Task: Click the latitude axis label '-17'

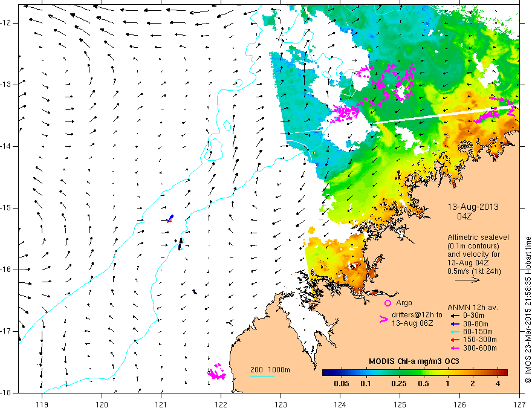Action: [6, 331]
